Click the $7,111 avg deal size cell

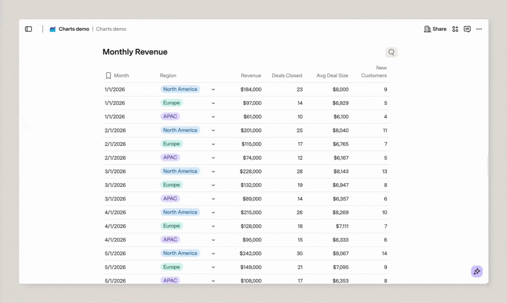click(x=342, y=226)
